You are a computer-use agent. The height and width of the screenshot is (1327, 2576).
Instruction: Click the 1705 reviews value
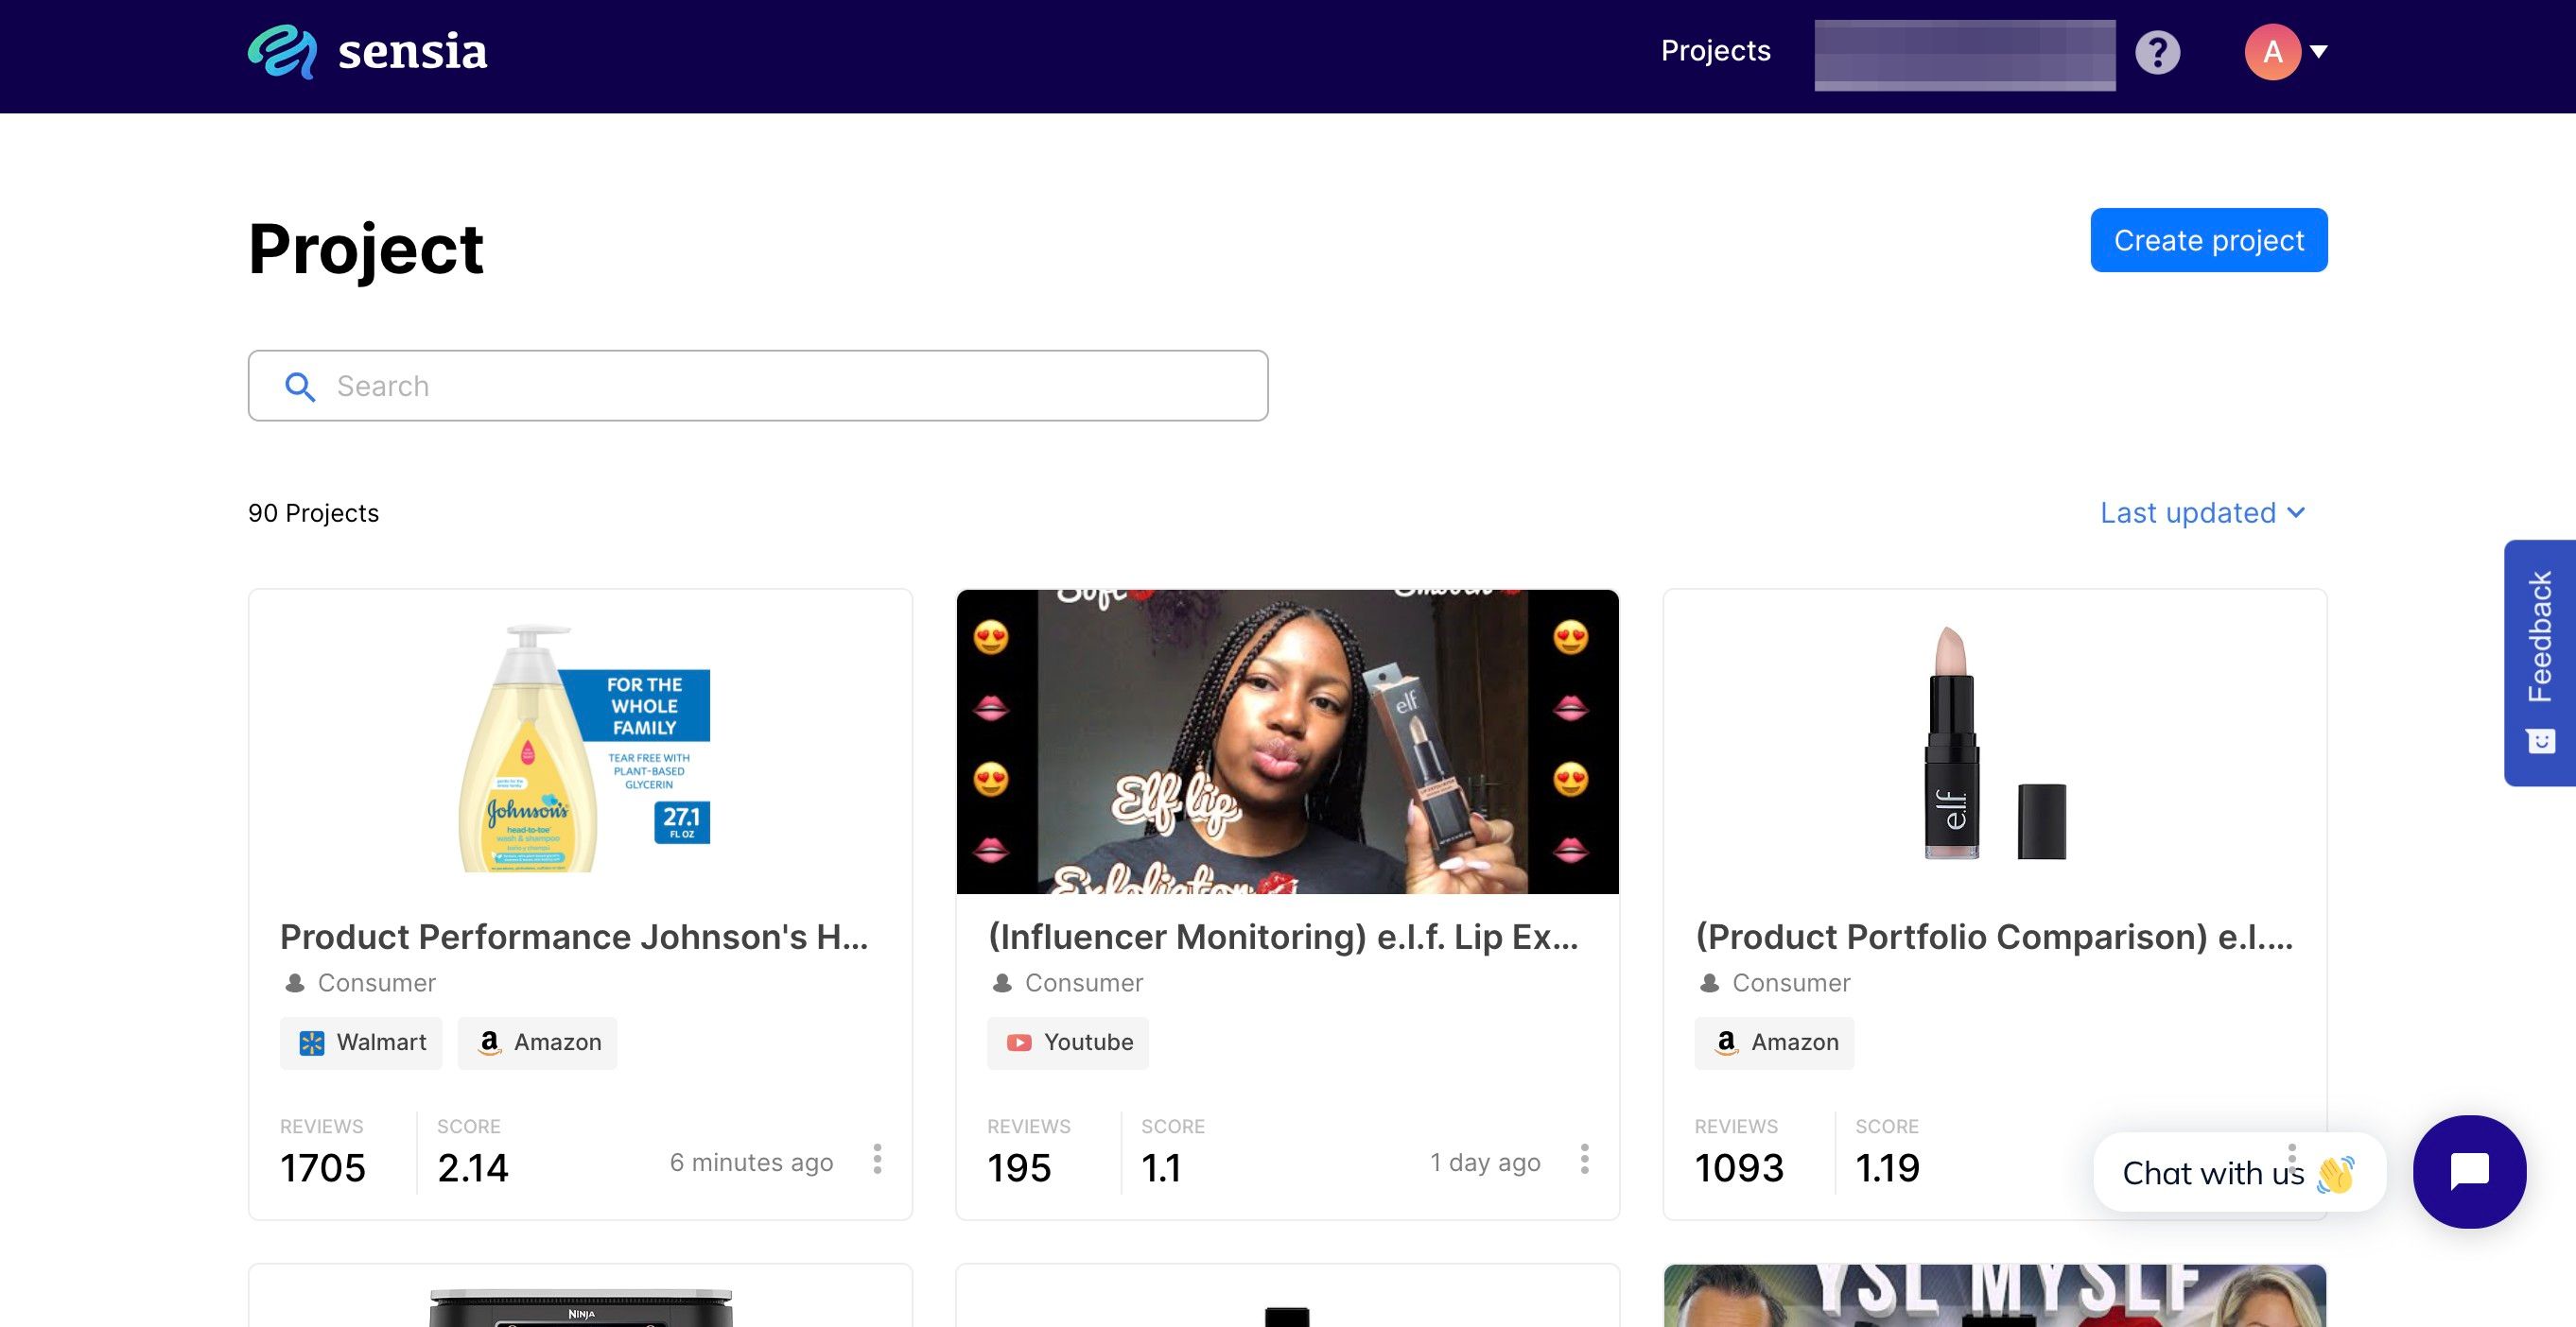(x=323, y=1168)
